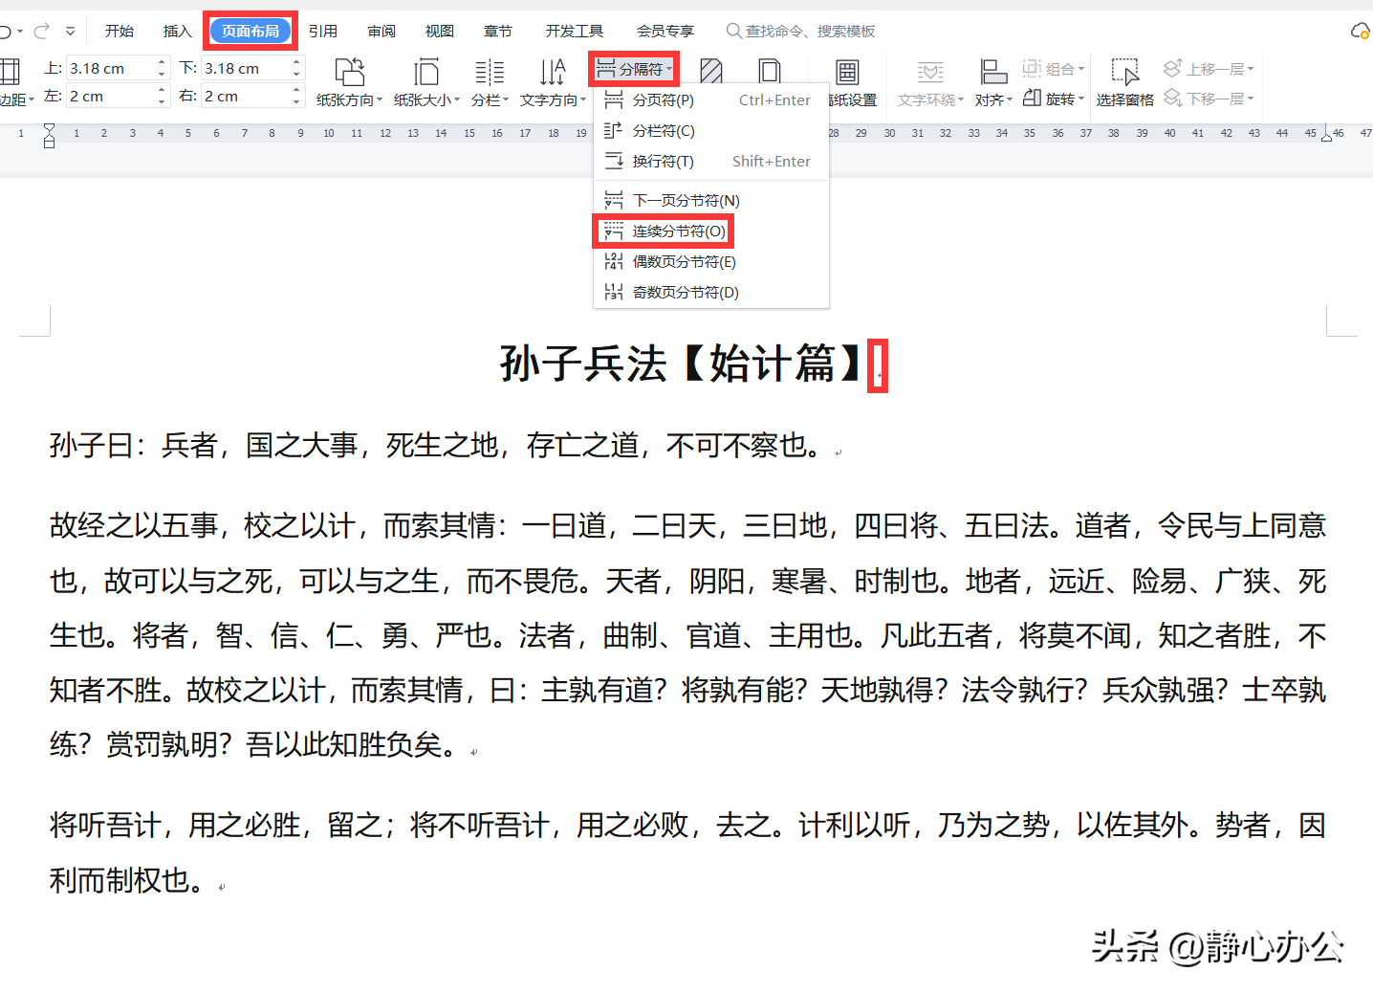The image size is (1373, 993).
Task: Open the rotate (旋转) dropdown
Action: pyautogui.click(x=1054, y=99)
